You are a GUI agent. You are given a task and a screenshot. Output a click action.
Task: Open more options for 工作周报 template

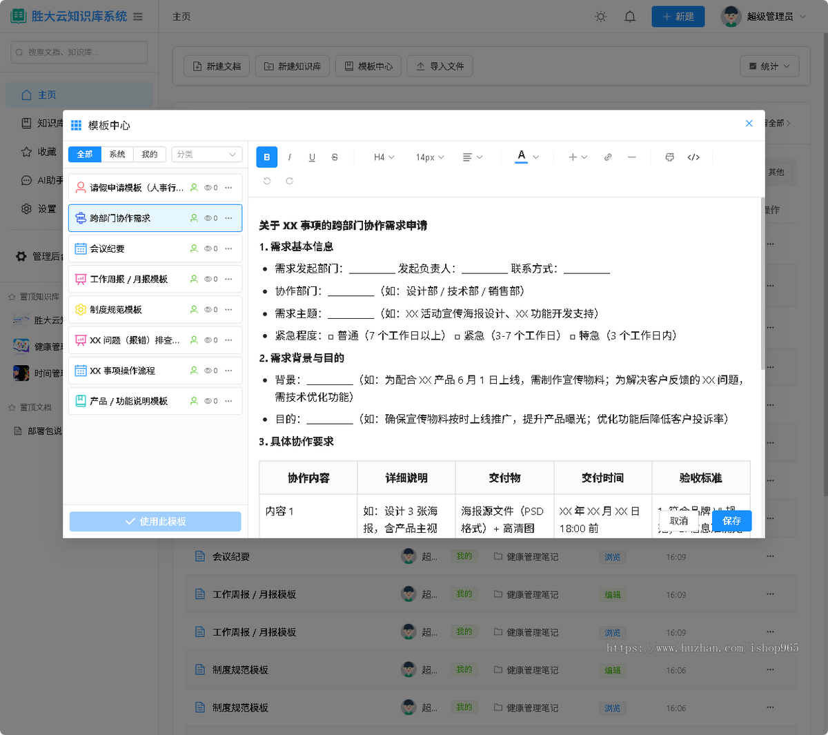(229, 279)
